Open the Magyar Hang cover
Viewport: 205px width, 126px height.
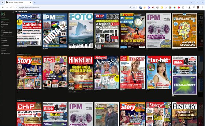[x=107, y=114]
